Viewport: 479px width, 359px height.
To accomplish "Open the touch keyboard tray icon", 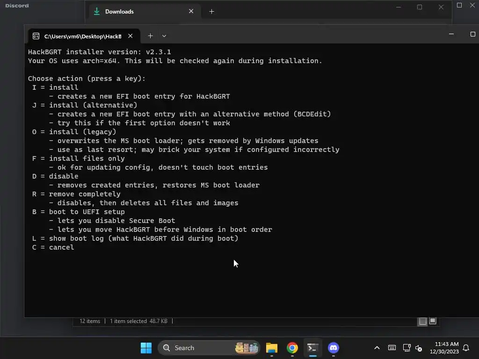I will 392,348.
